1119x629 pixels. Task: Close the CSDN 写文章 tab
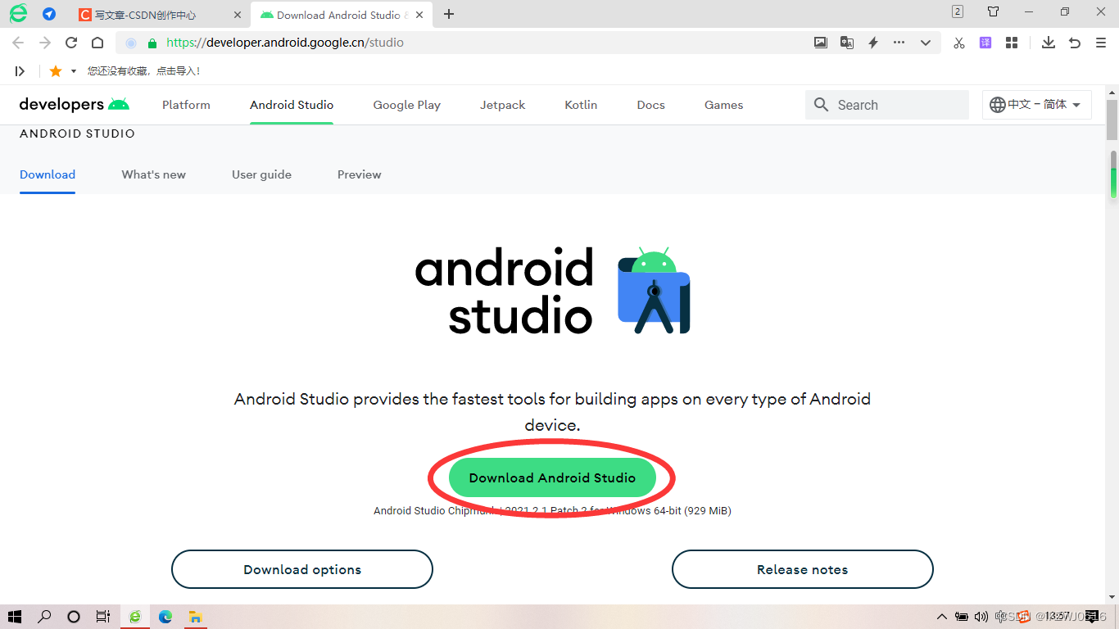point(238,15)
